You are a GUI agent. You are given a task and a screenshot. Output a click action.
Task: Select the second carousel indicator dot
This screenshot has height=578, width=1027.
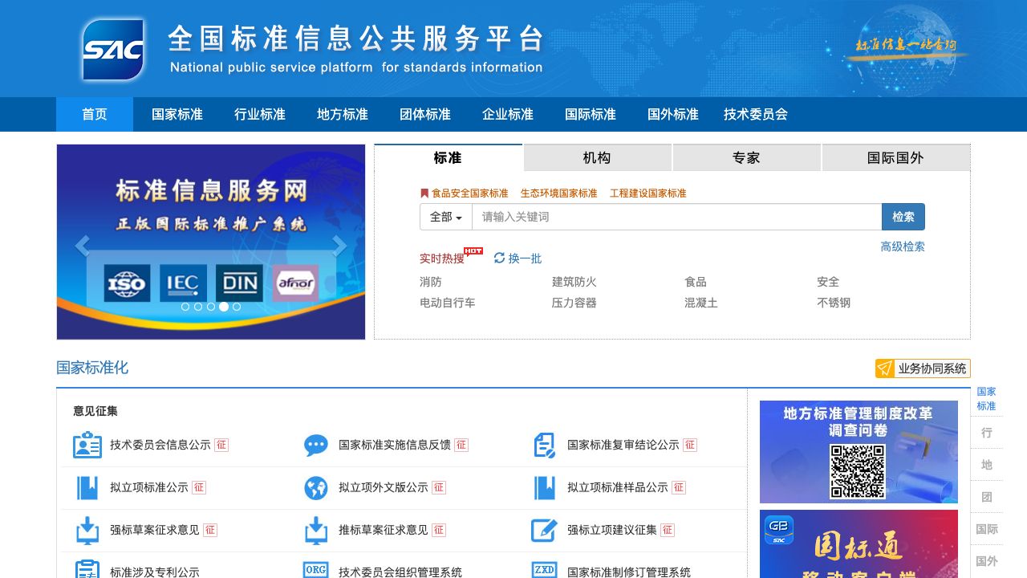point(198,307)
